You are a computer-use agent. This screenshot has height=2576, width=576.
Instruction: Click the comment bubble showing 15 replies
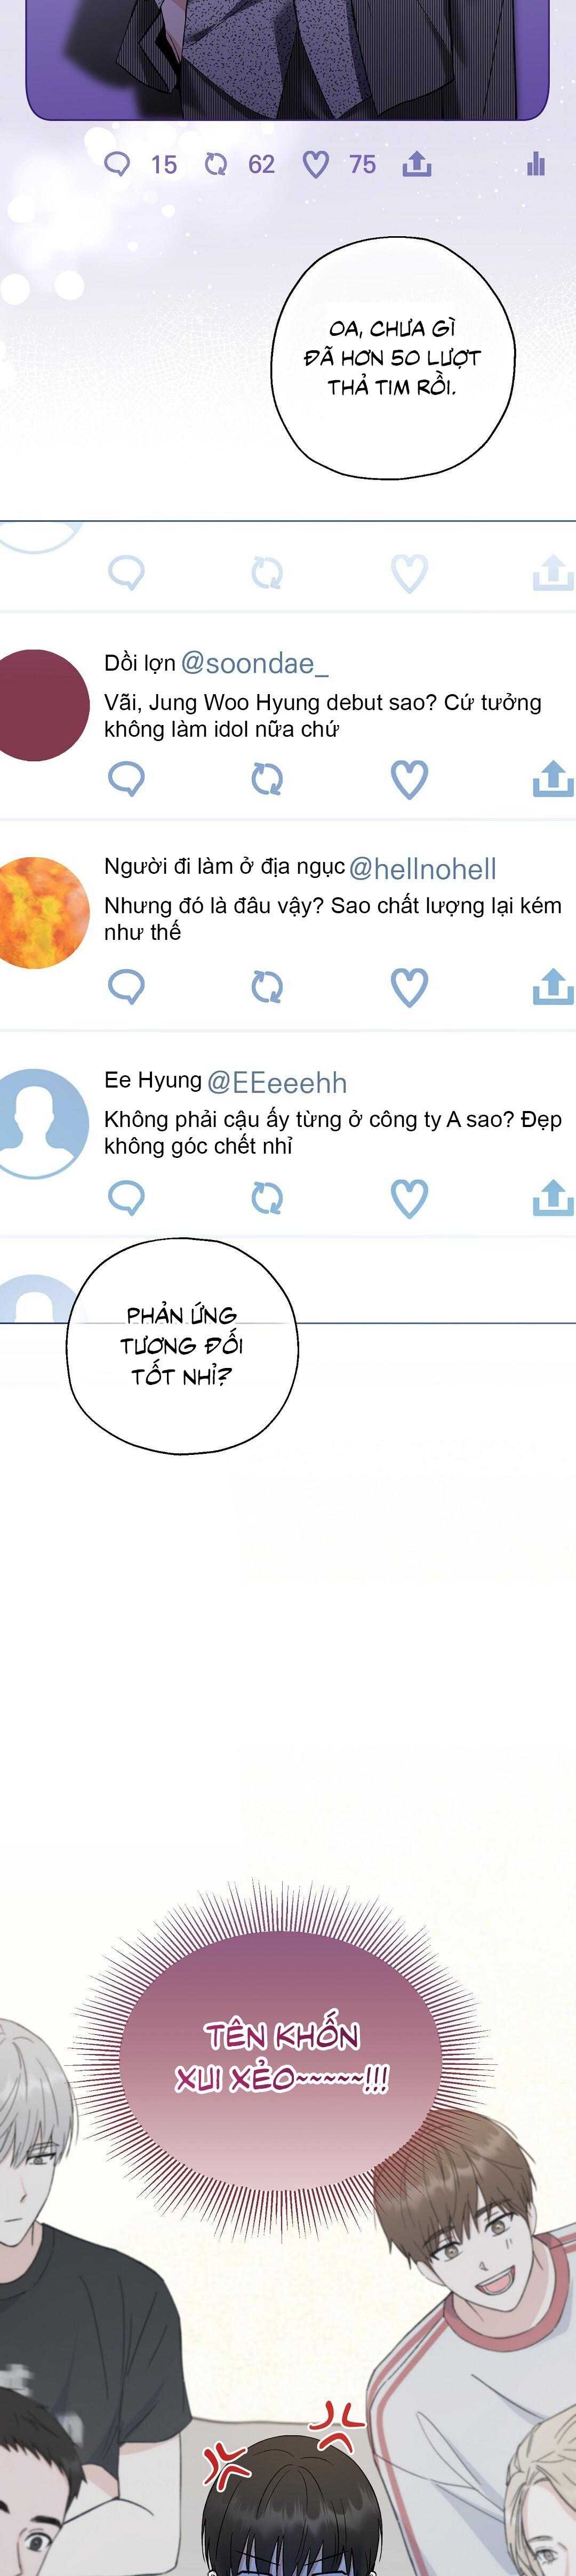tap(118, 164)
